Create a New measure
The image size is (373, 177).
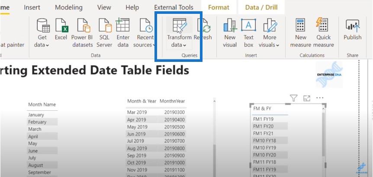pyautogui.click(x=301, y=33)
